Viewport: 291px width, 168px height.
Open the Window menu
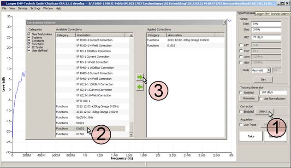pyautogui.click(x=48, y=8)
